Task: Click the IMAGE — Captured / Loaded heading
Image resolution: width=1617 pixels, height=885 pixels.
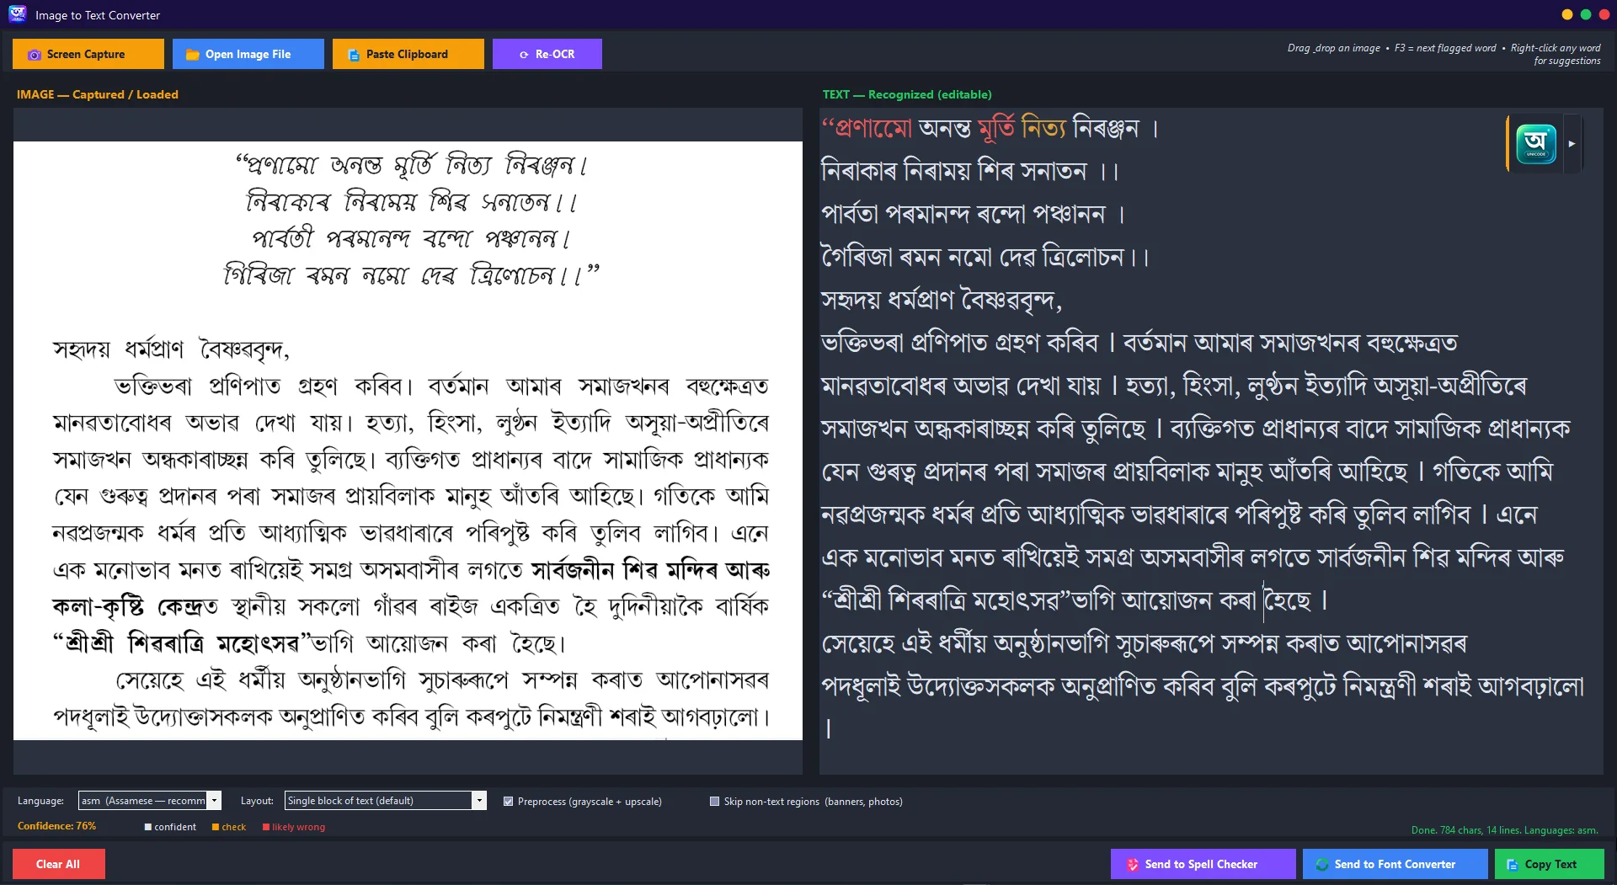Action: tap(98, 94)
